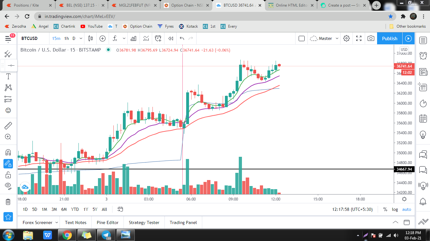Open the Watchlist panel in right sidebar

(x=423, y=40)
